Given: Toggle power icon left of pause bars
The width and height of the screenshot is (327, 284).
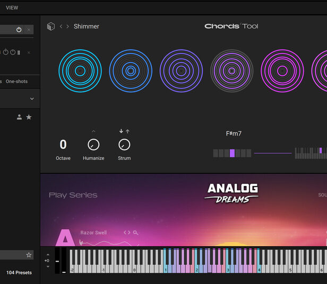Looking at the screenshot, I should [x=13, y=52].
